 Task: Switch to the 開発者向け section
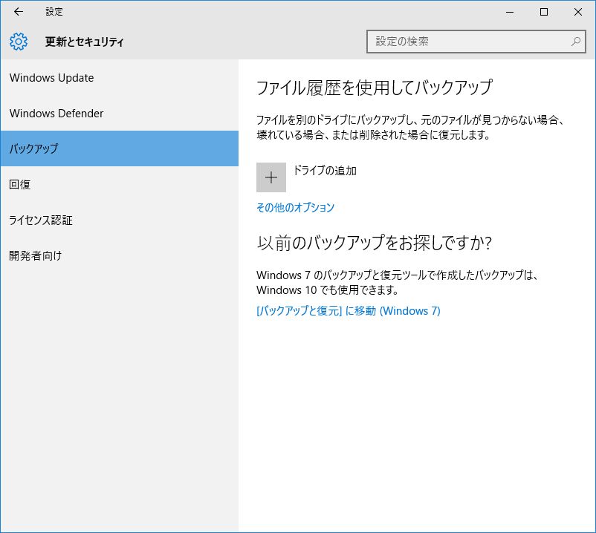coord(36,255)
